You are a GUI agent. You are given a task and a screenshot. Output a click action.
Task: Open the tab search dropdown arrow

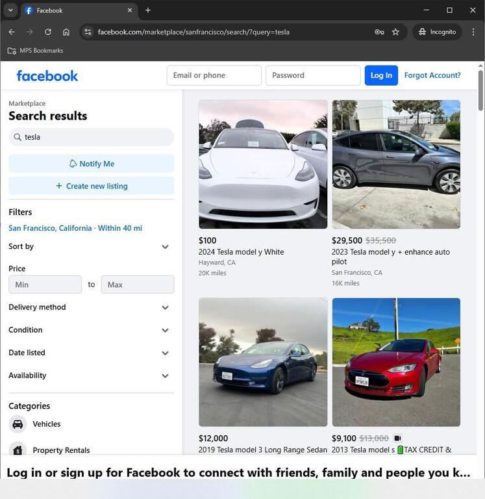click(10, 10)
